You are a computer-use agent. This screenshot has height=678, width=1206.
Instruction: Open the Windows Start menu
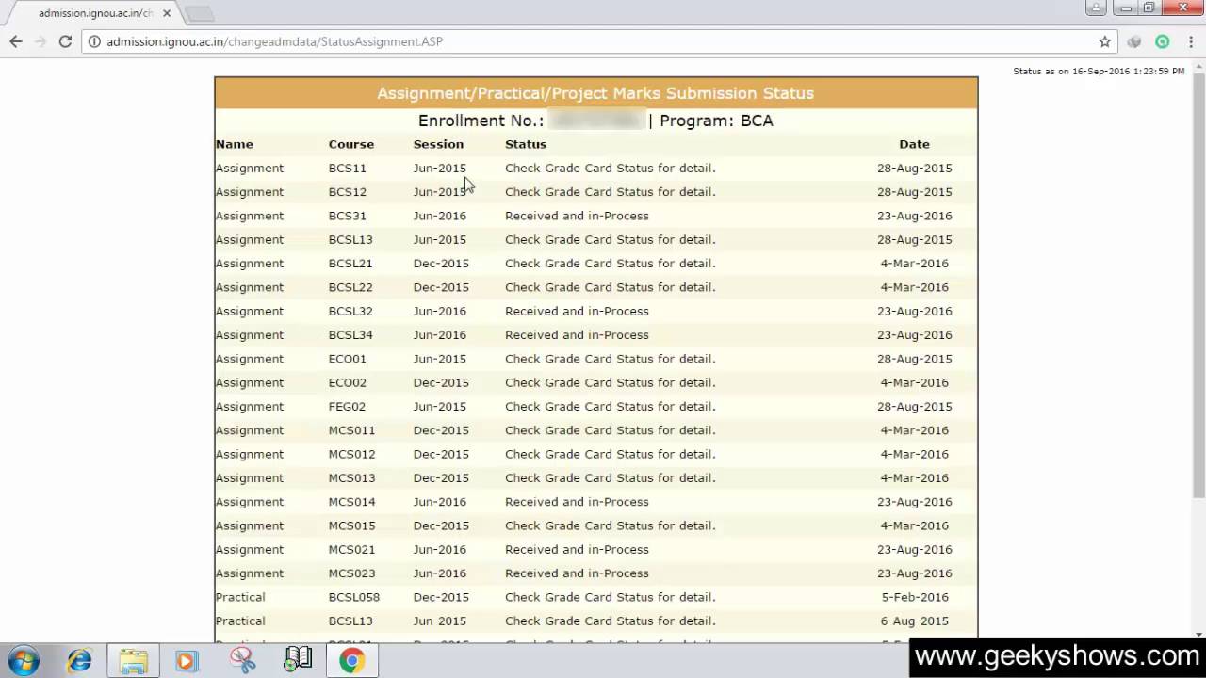coord(23,661)
